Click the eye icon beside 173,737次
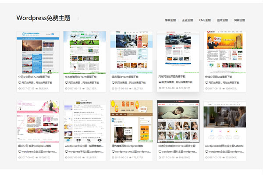The height and width of the screenshot is (175, 263). point(130,157)
